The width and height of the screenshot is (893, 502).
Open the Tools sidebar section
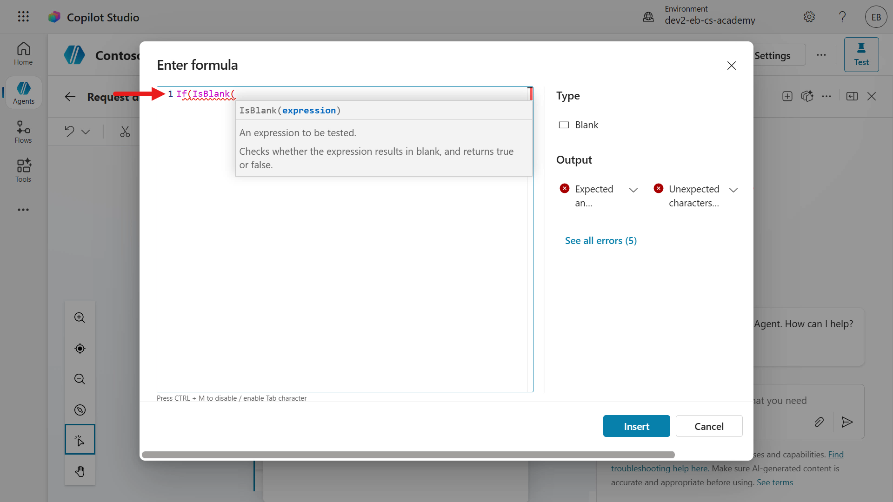click(x=23, y=171)
